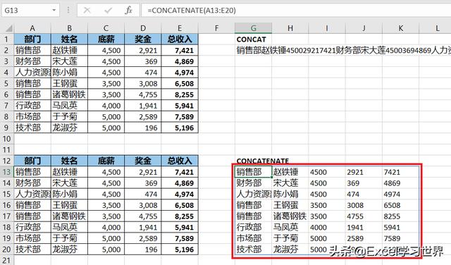Click cell E12 header 总收入 in lower table

point(180,161)
